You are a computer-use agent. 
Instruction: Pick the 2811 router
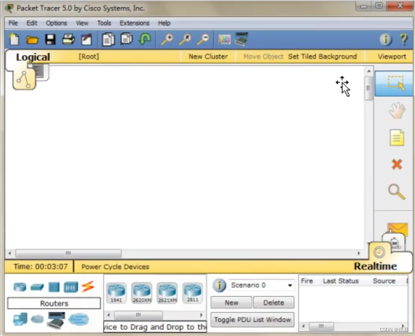coord(192,292)
